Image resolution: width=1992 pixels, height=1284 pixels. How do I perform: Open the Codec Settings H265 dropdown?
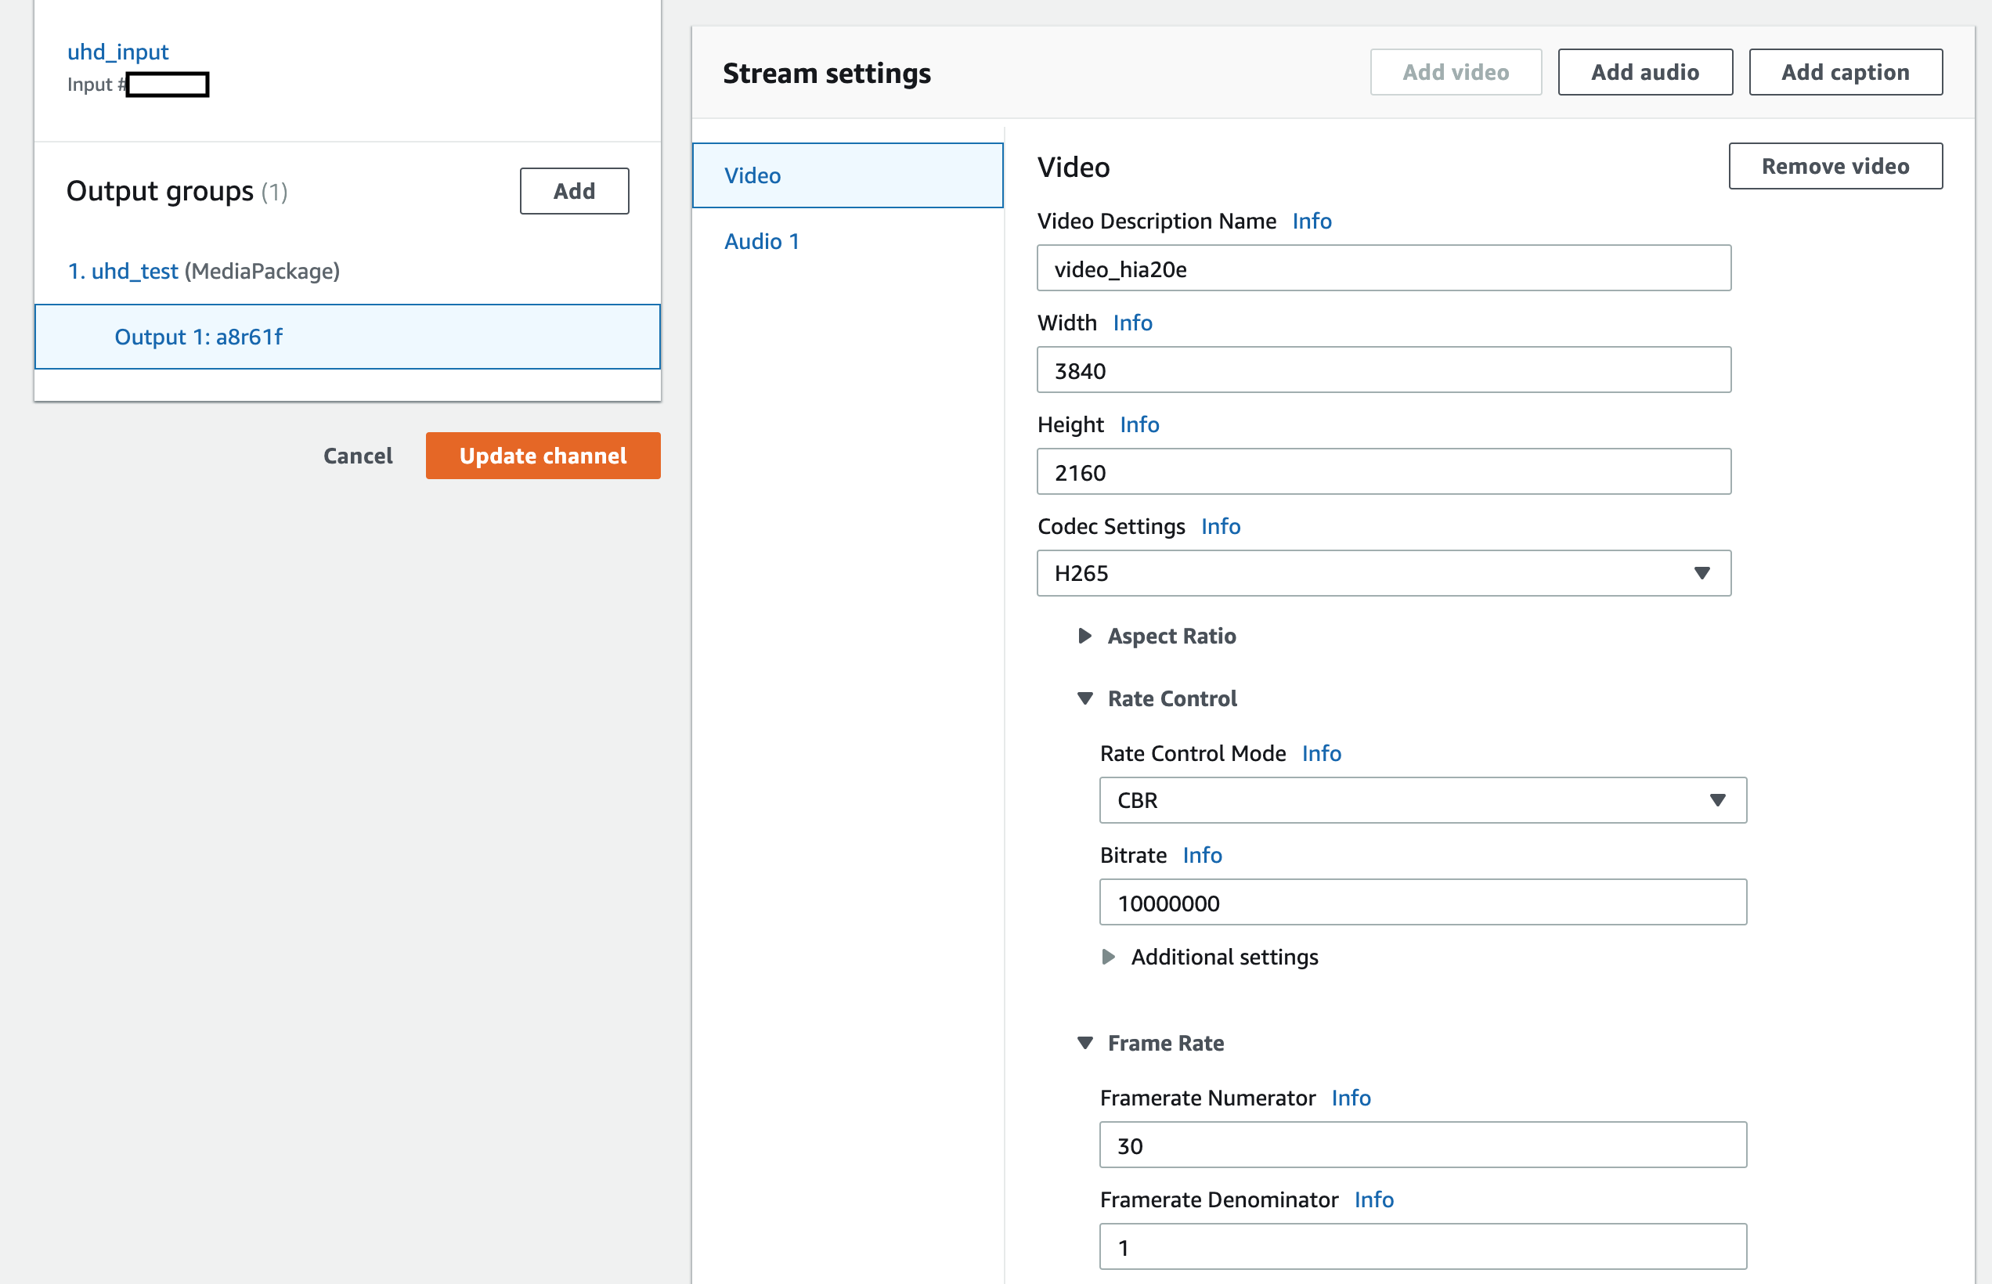tap(1384, 573)
